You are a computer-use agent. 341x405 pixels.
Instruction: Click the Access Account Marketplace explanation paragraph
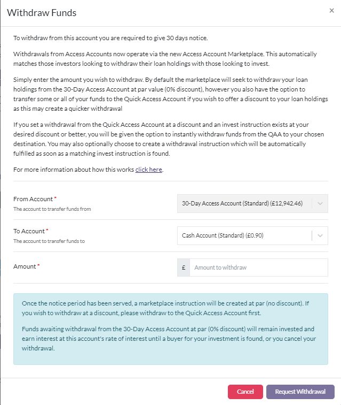pyautogui.click(x=165, y=59)
